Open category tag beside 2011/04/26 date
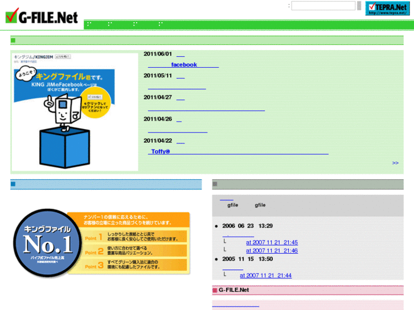 (x=179, y=119)
